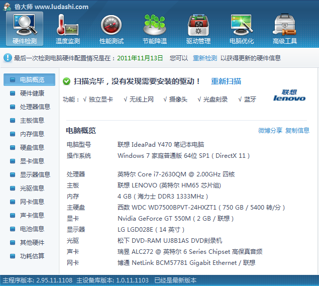Launch the 性能测试 performance test
The width and height of the screenshot is (319, 286).
112,29
